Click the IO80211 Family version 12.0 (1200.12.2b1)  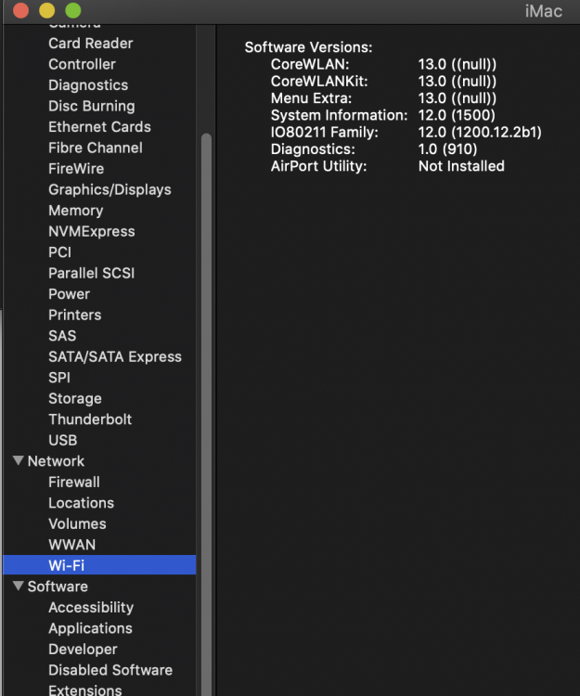(480, 132)
